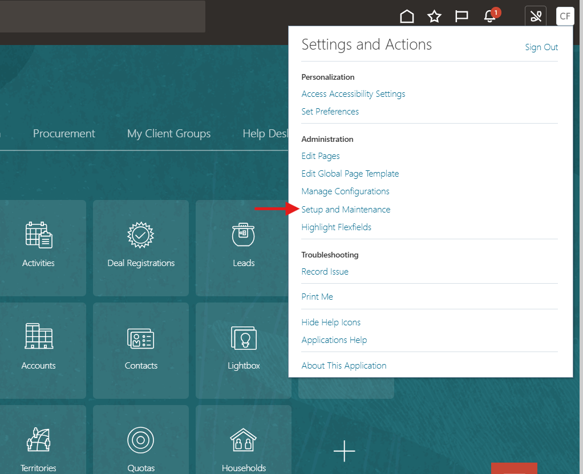The width and height of the screenshot is (583, 474).
Task: Open the Activities tile icon
Action: click(38, 235)
